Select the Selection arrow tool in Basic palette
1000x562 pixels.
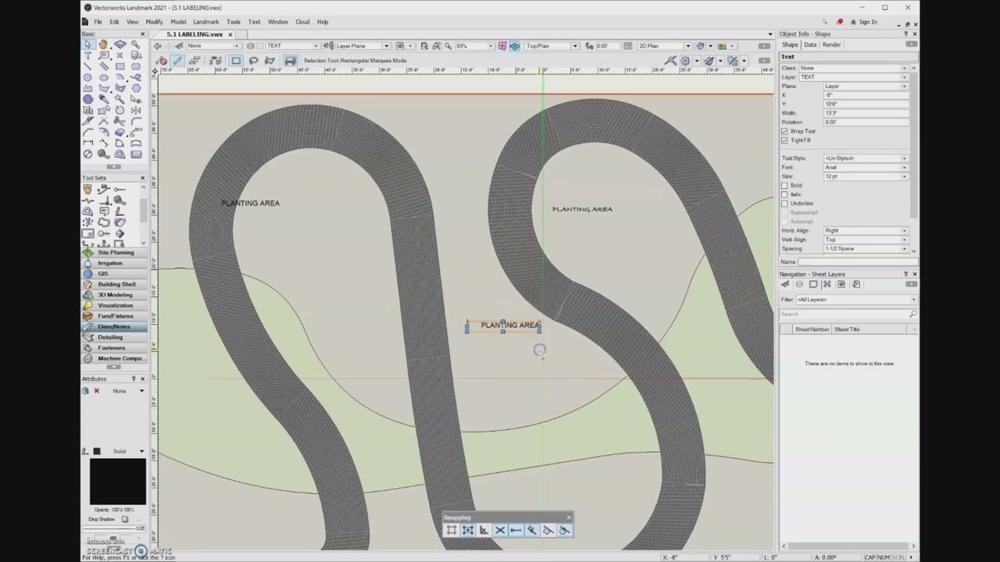pyautogui.click(x=87, y=44)
